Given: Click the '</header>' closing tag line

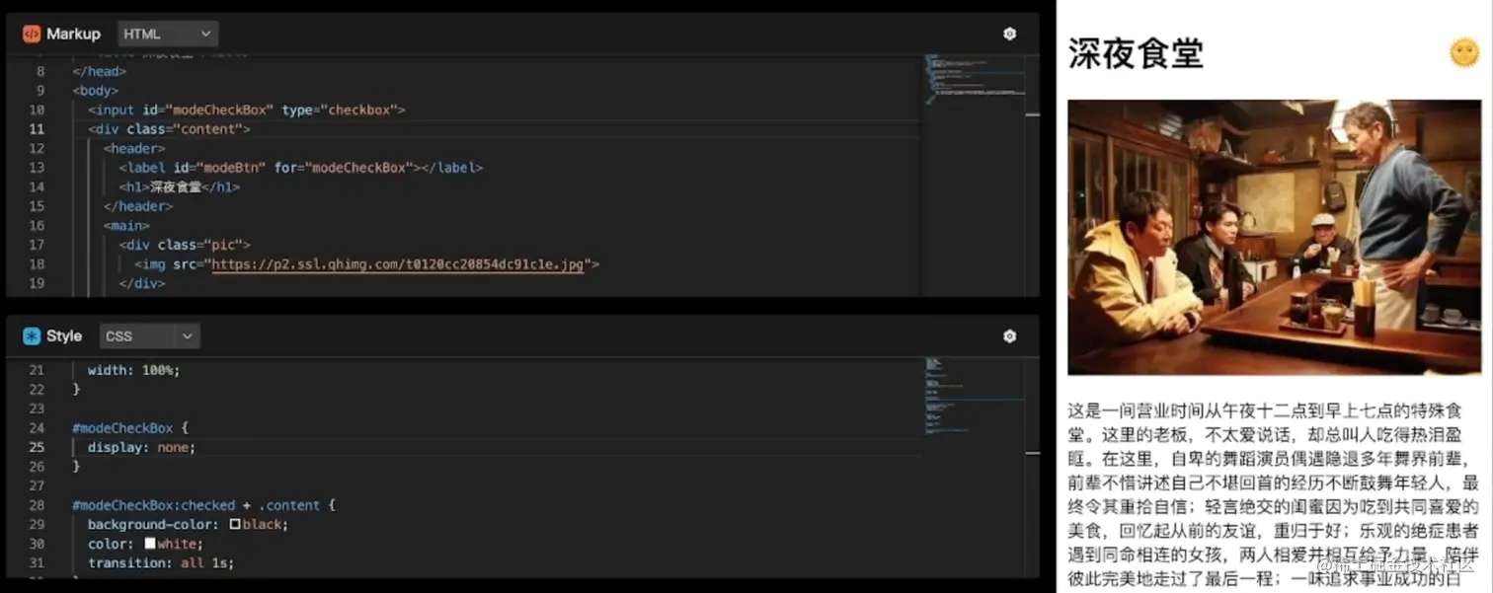Looking at the screenshot, I should coord(138,206).
